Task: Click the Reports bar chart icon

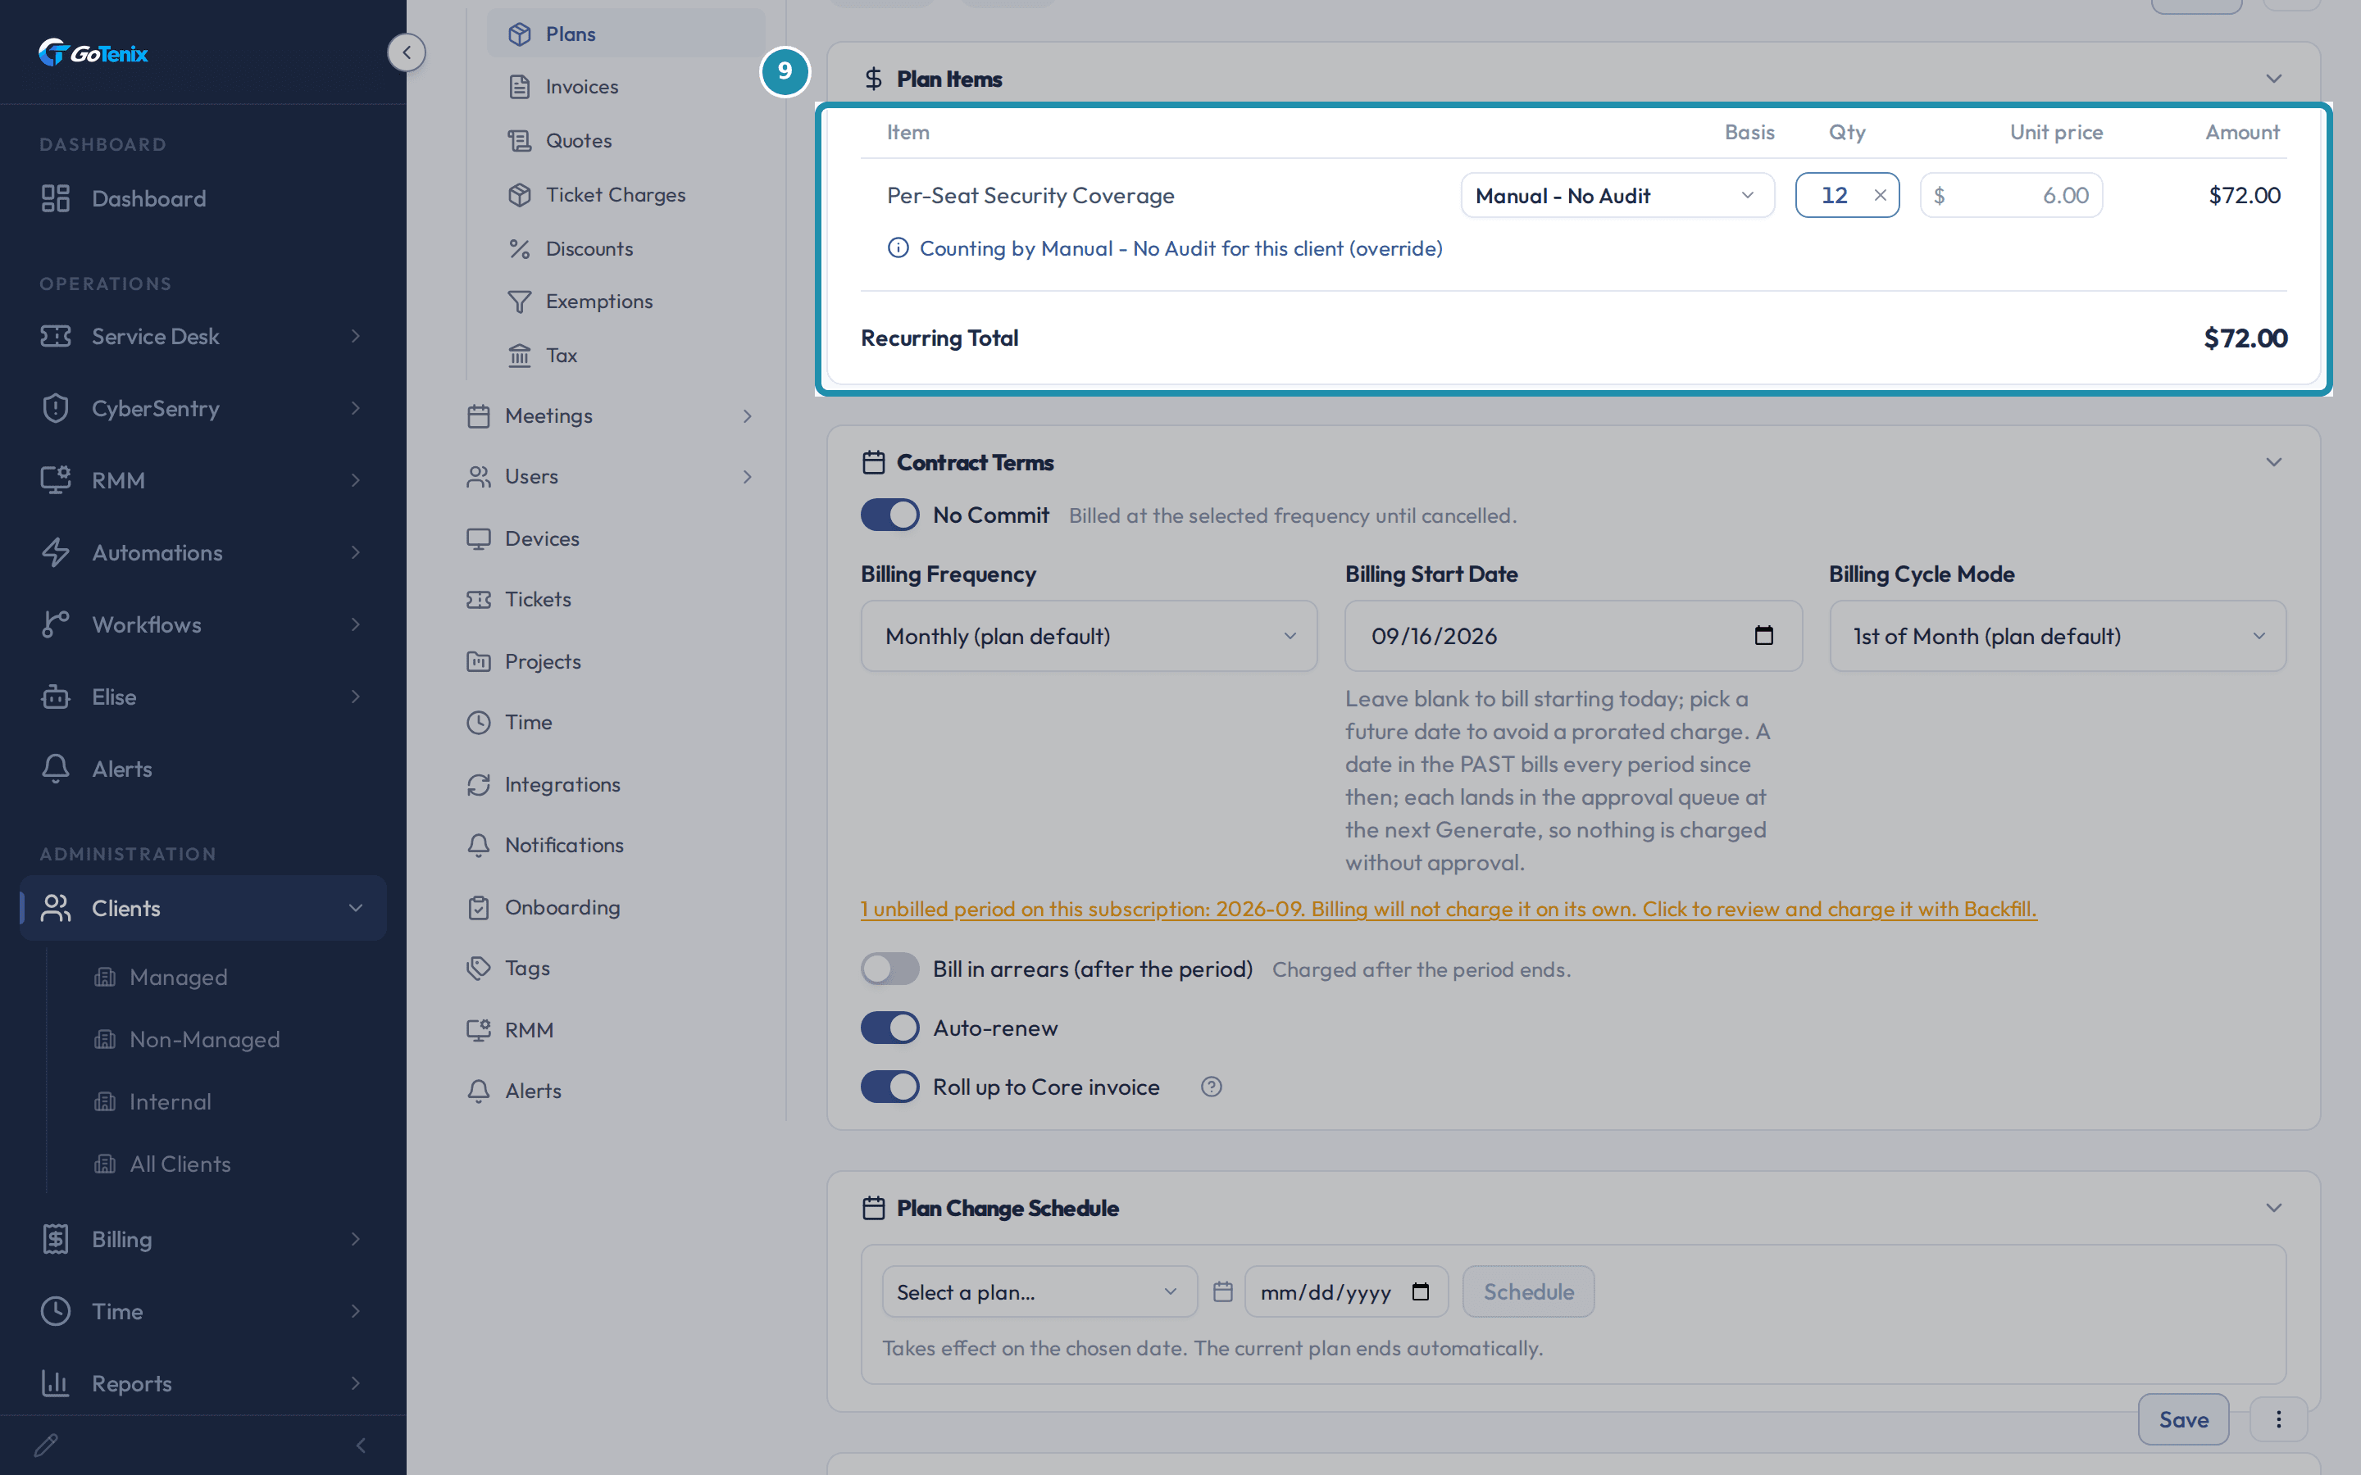Action: (x=56, y=1383)
